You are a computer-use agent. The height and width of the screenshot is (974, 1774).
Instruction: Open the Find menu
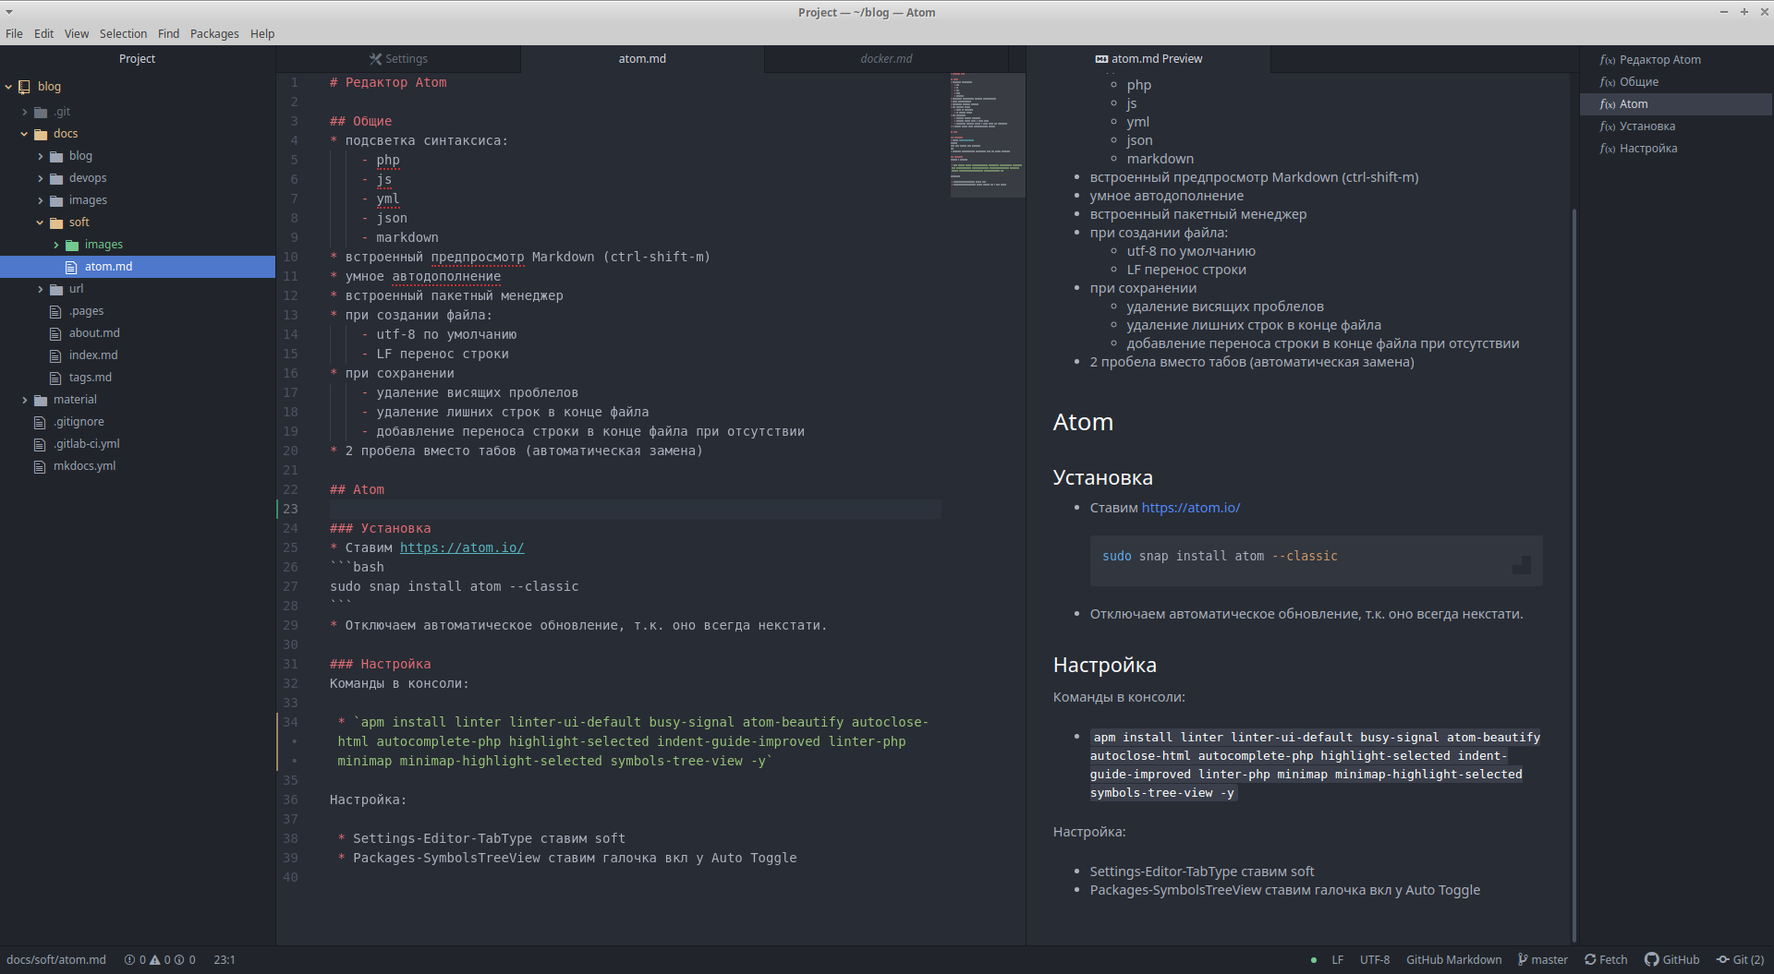(168, 34)
